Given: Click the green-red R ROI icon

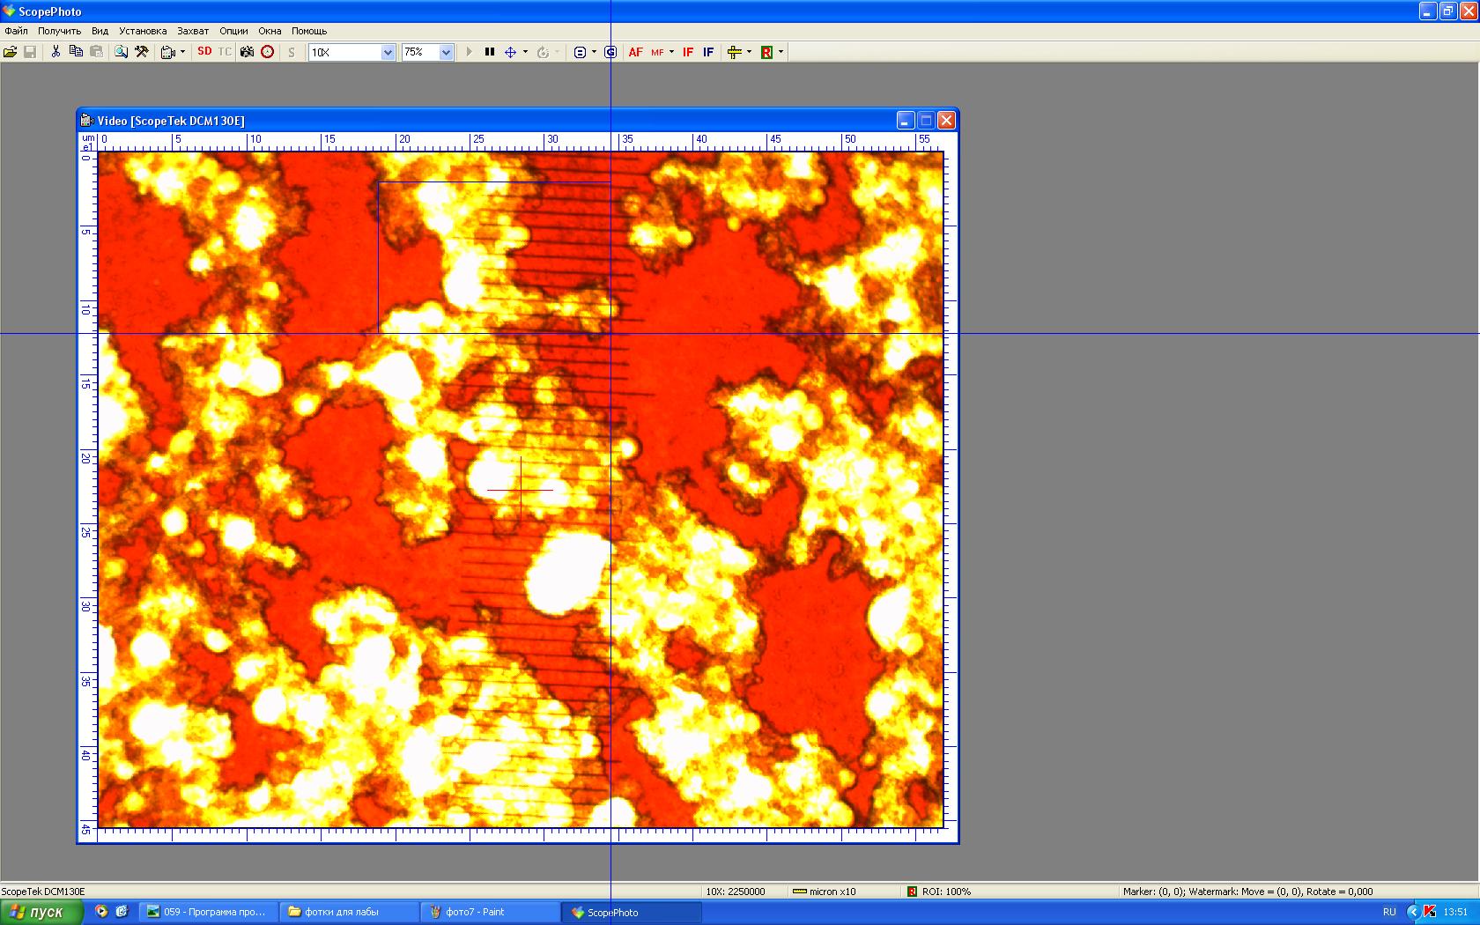Looking at the screenshot, I should (x=766, y=52).
